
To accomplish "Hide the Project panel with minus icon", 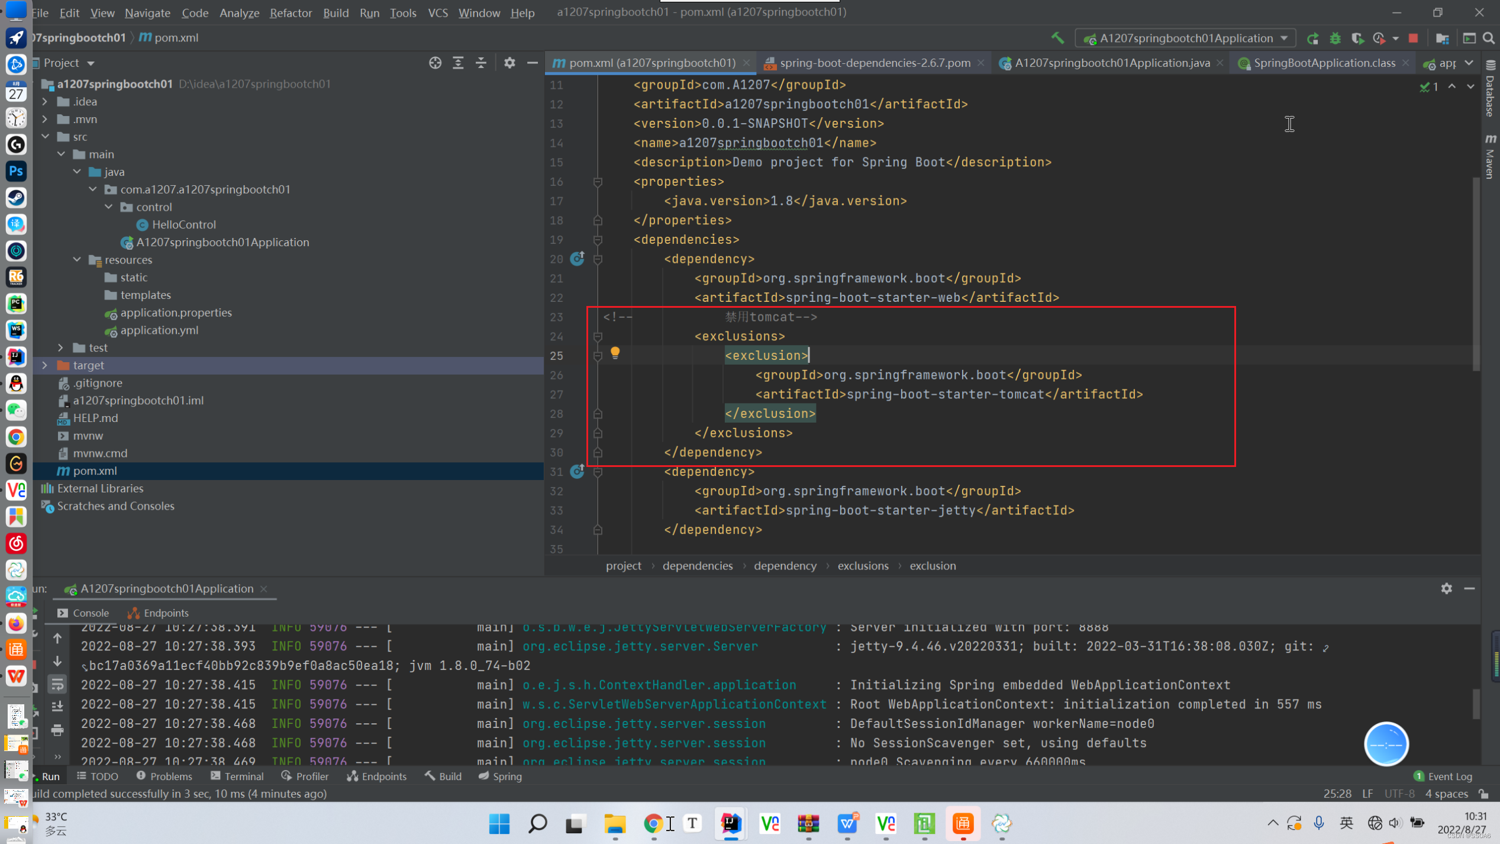I will 532,63.
